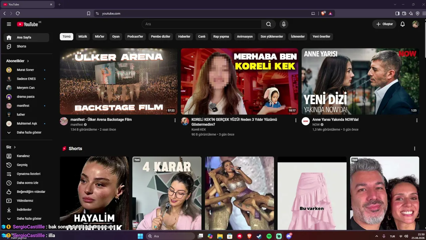The width and height of the screenshot is (426, 240).
Task: Open the 4 KARAR Shorts thumbnail
Action: pos(167,193)
